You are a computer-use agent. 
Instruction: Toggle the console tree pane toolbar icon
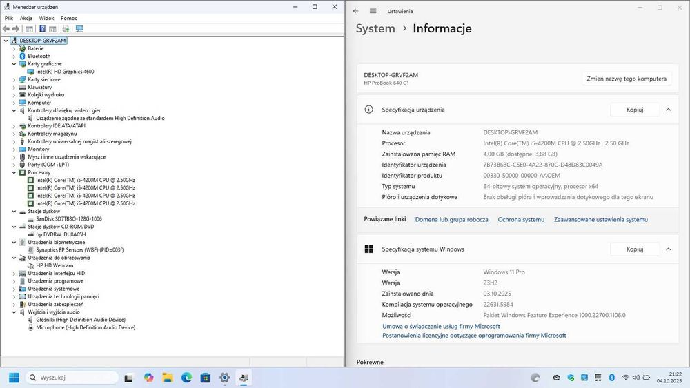29,29
